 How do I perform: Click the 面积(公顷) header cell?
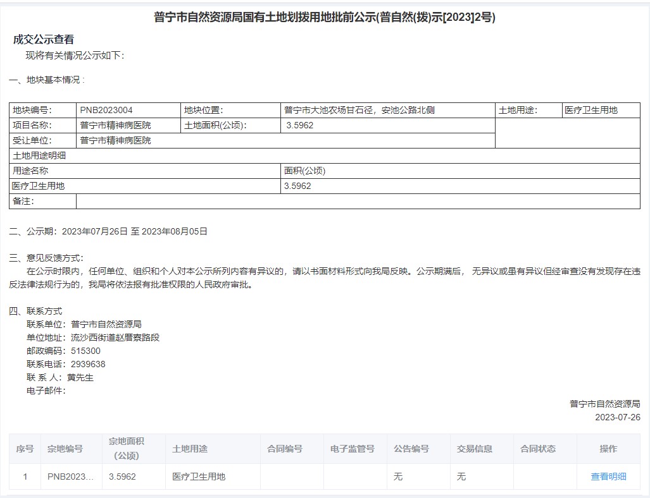pos(461,171)
